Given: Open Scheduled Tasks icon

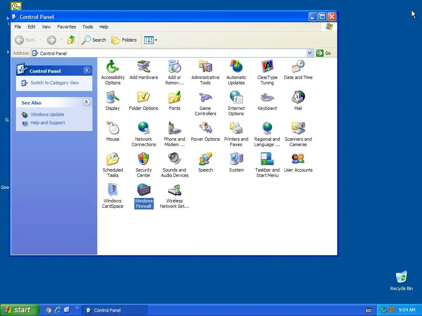Looking at the screenshot, I should pyautogui.click(x=113, y=159).
